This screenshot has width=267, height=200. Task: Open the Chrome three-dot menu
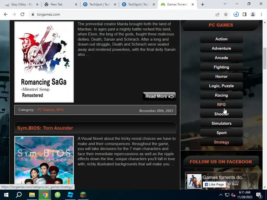(x=261, y=15)
